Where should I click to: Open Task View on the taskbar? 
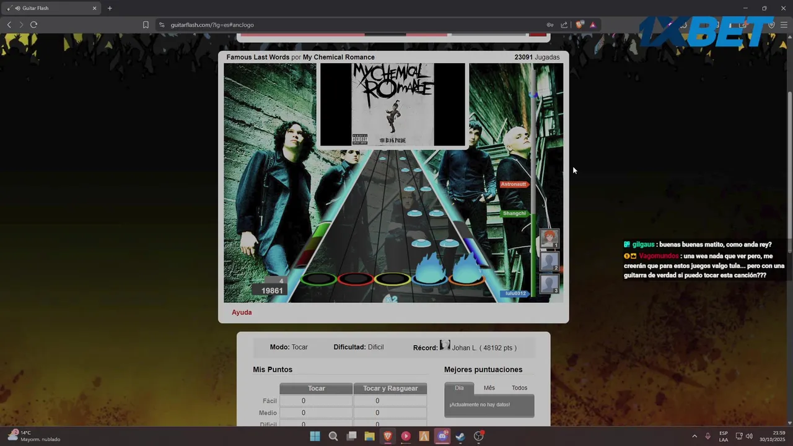click(351, 436)
